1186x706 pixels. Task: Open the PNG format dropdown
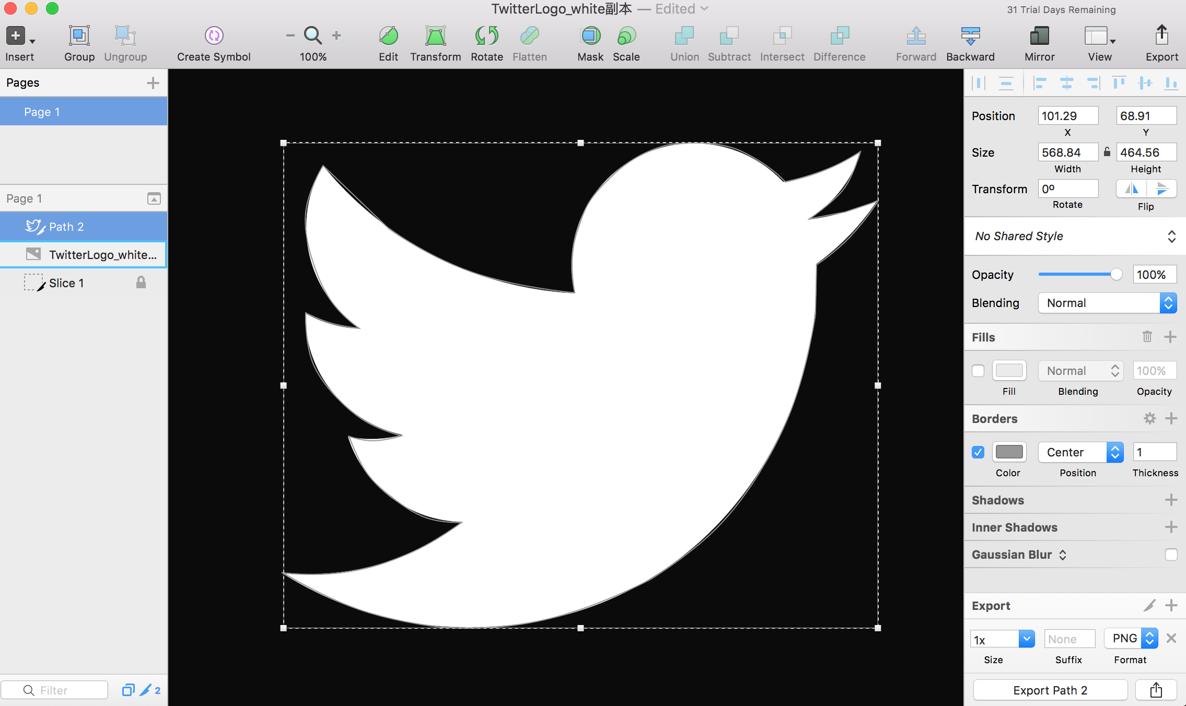(1131, 638)
